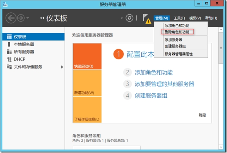Open the 管理(M) menu

(161, 18)
